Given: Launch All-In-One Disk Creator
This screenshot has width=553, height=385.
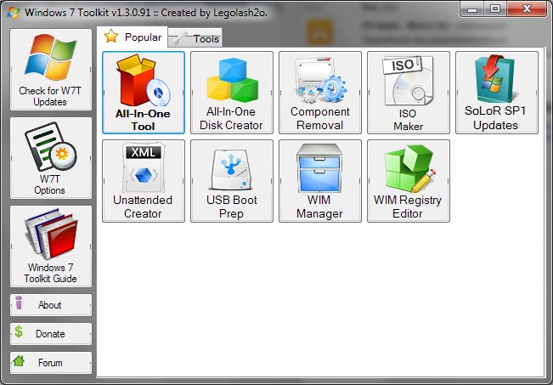Looking at the screenshot, I should (x=232, y=93).
